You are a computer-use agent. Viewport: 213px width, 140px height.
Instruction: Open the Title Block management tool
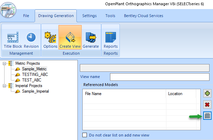(x=13, y=40)
